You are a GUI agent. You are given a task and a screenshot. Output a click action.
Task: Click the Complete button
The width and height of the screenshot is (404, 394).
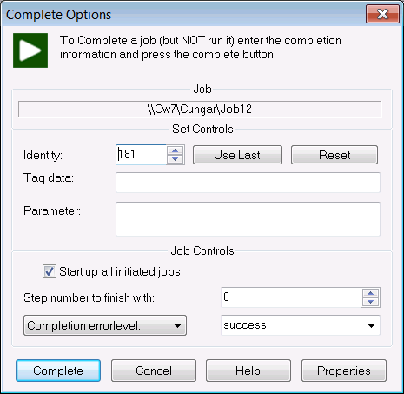tap(58, 371)
